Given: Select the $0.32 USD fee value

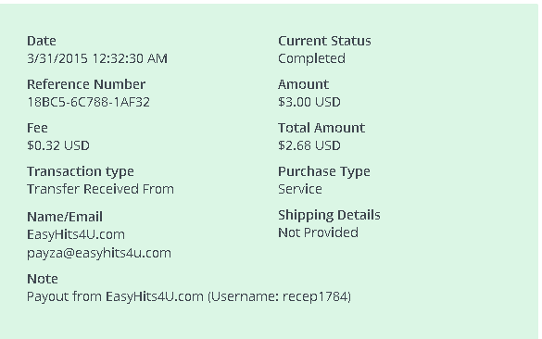Looking at the screenshot, I should 58,145.
